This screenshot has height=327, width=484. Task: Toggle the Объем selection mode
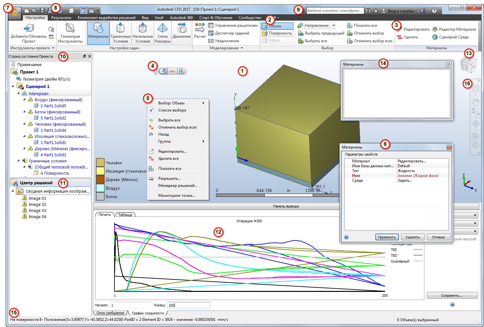pyautogui.click(x=277, y=26)
